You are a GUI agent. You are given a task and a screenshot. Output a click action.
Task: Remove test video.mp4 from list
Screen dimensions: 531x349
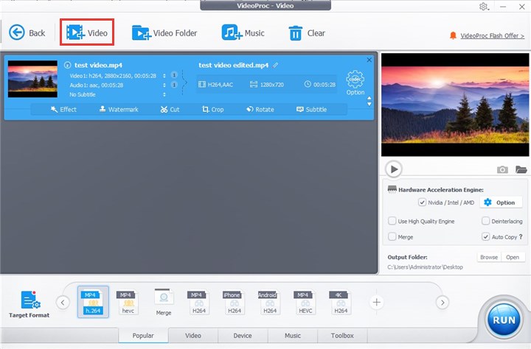[369, 60]
